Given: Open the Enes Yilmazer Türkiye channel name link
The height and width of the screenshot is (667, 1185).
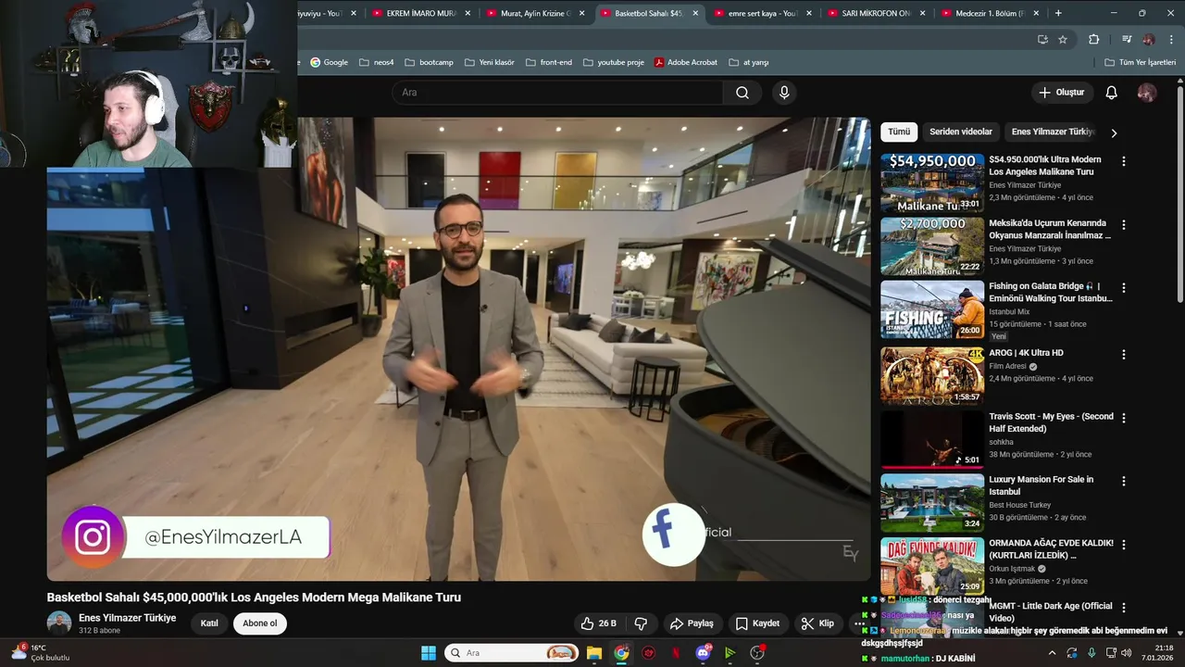Looking at the screenshot, I should 128,618.
